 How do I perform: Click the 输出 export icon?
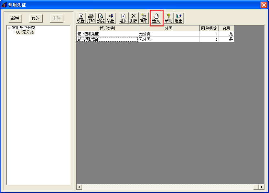pos(111,18)
